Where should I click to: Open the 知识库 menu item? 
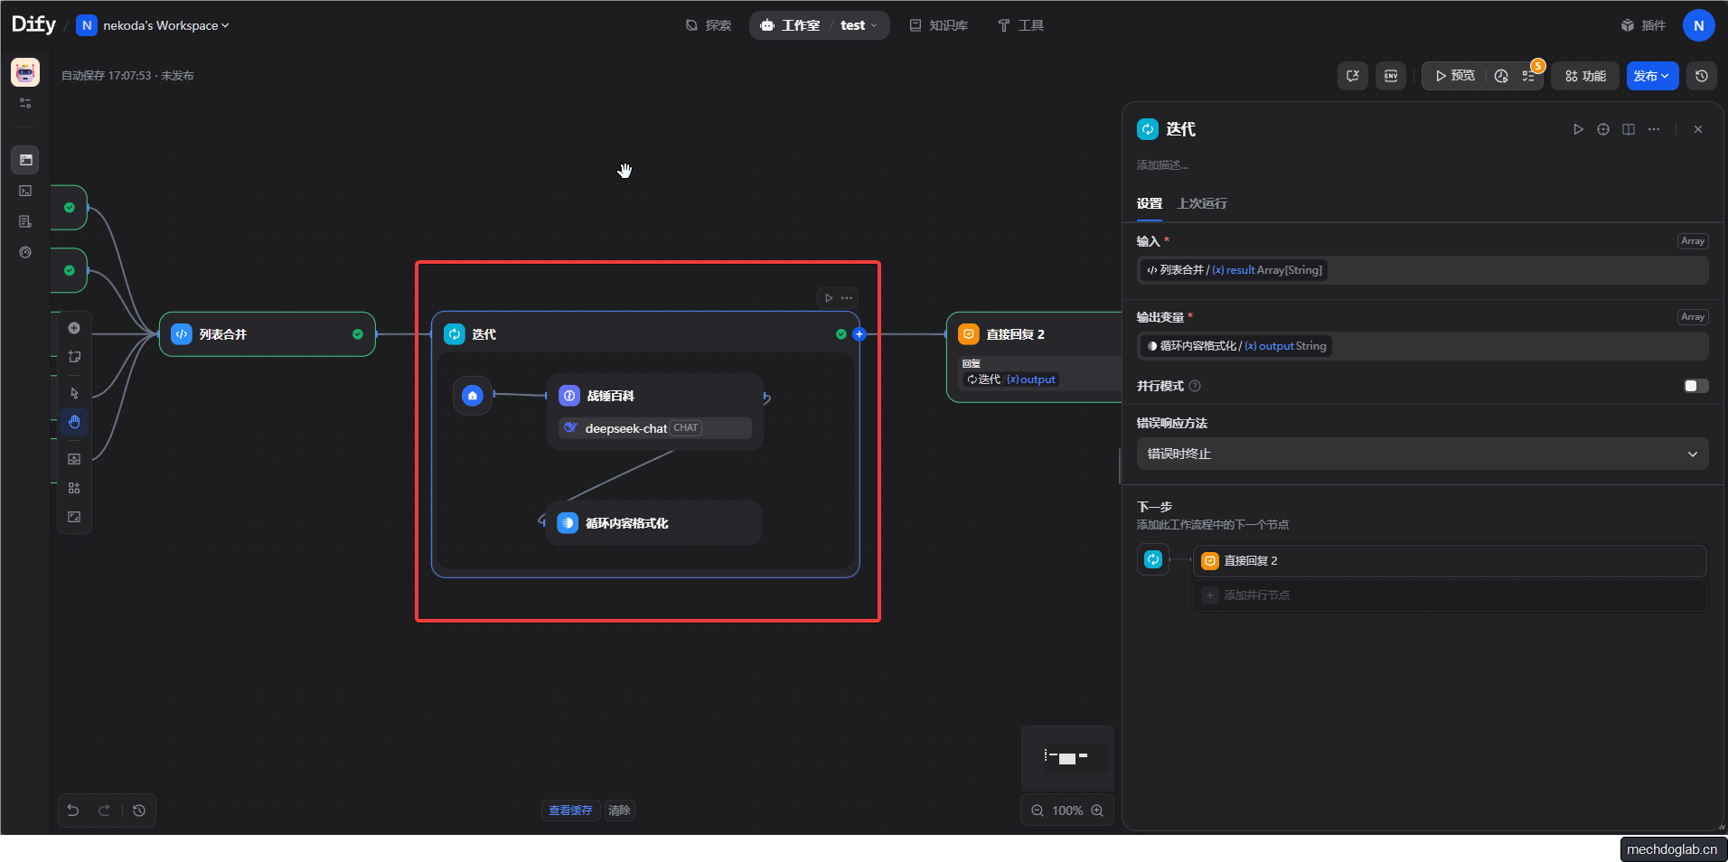(938, 25)
